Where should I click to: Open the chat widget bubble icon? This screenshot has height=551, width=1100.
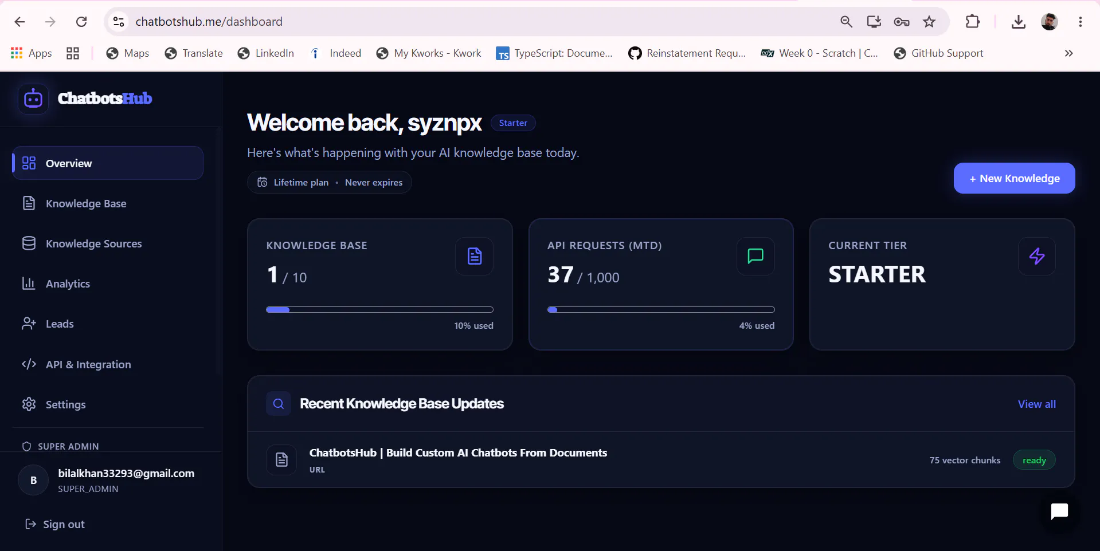tap(1059, 511)
